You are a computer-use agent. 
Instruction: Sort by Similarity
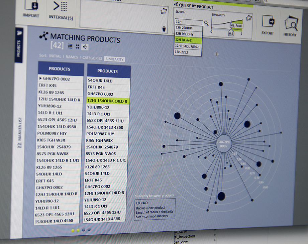click(x=114, y=59)
